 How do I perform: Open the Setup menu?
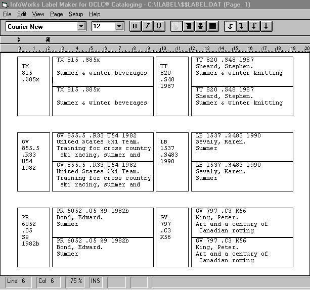[x=76, y=14]
